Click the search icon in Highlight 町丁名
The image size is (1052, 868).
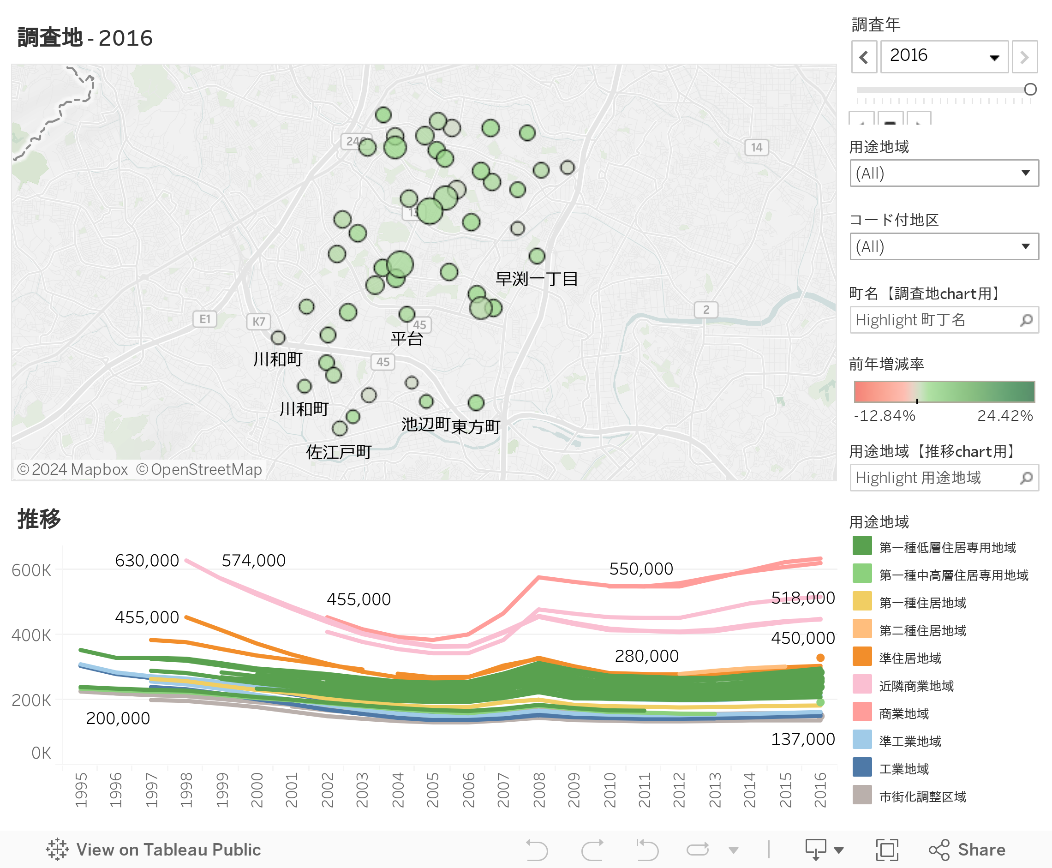1026,320
